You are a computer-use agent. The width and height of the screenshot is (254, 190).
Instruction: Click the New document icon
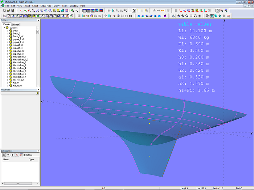pyautogui.click(x=4, y=11)
